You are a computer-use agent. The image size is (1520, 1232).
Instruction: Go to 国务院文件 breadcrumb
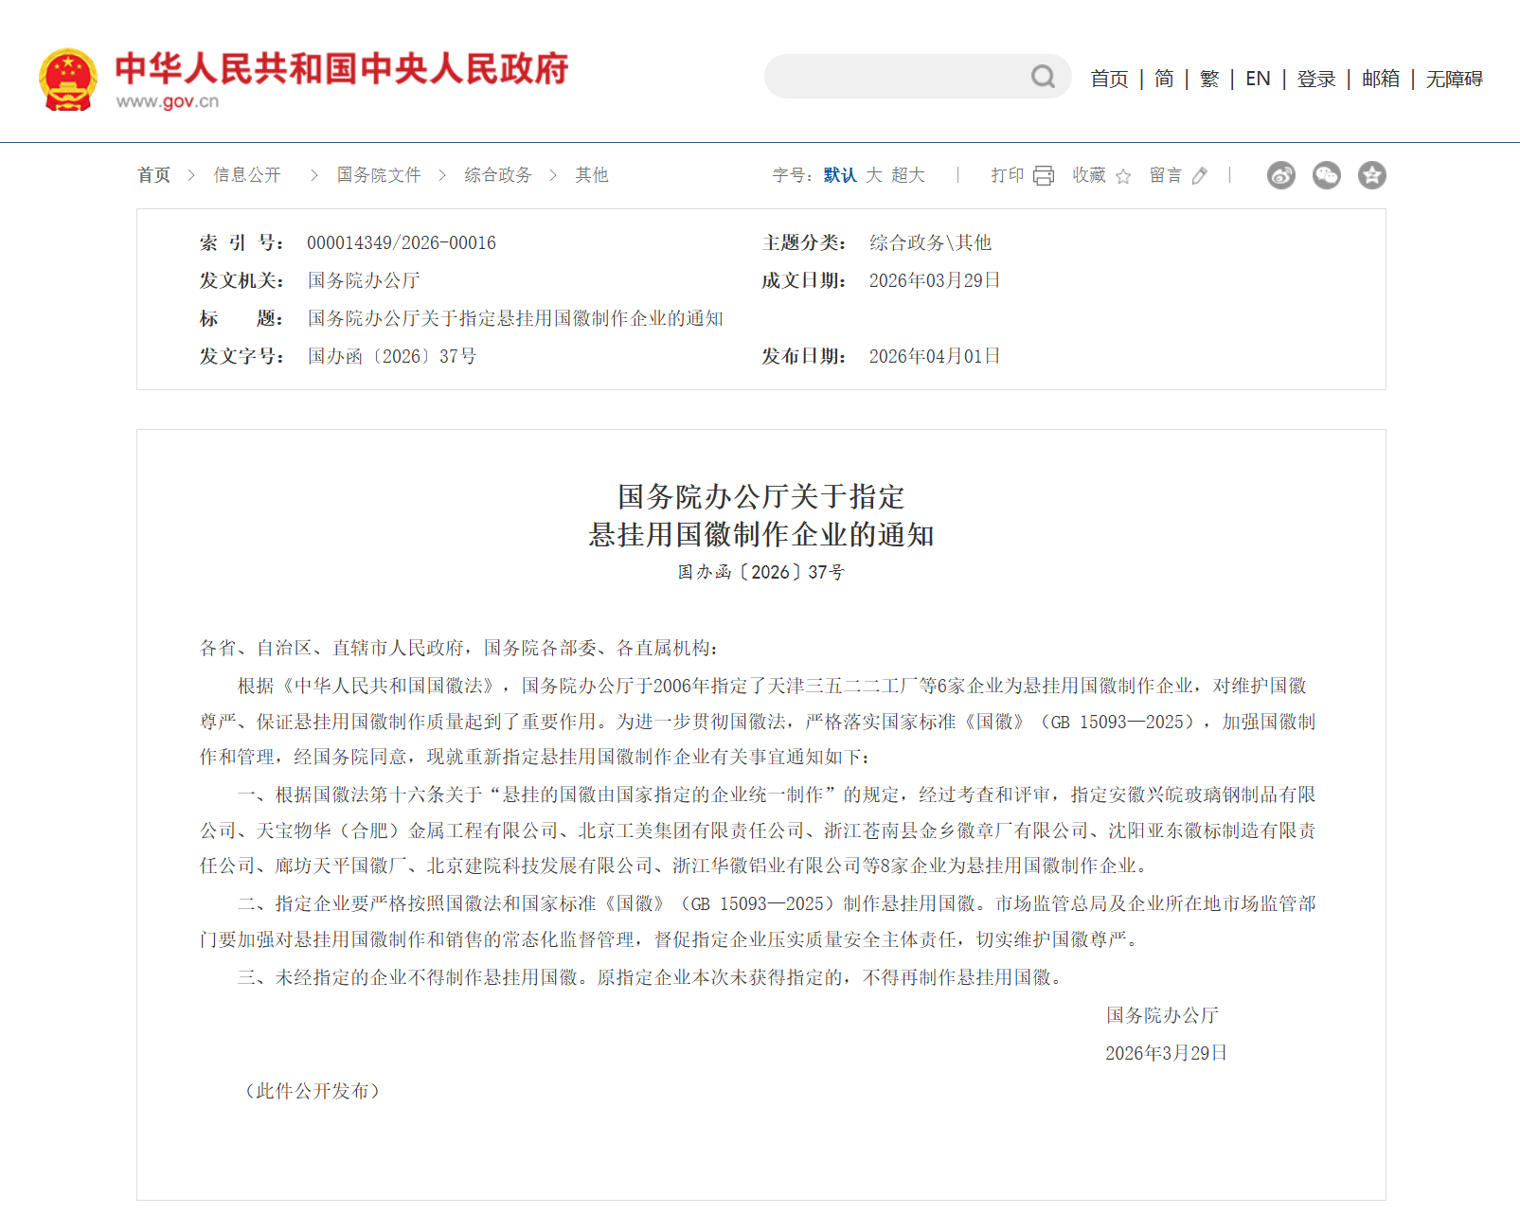(x=379, y=175)
